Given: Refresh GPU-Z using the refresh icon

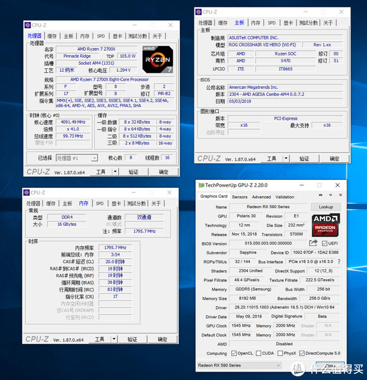Looking at the screenshot, I should point(330,195).
